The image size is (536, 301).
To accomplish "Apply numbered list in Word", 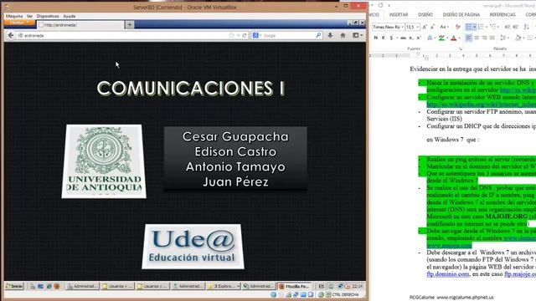I will coord(481,27).
